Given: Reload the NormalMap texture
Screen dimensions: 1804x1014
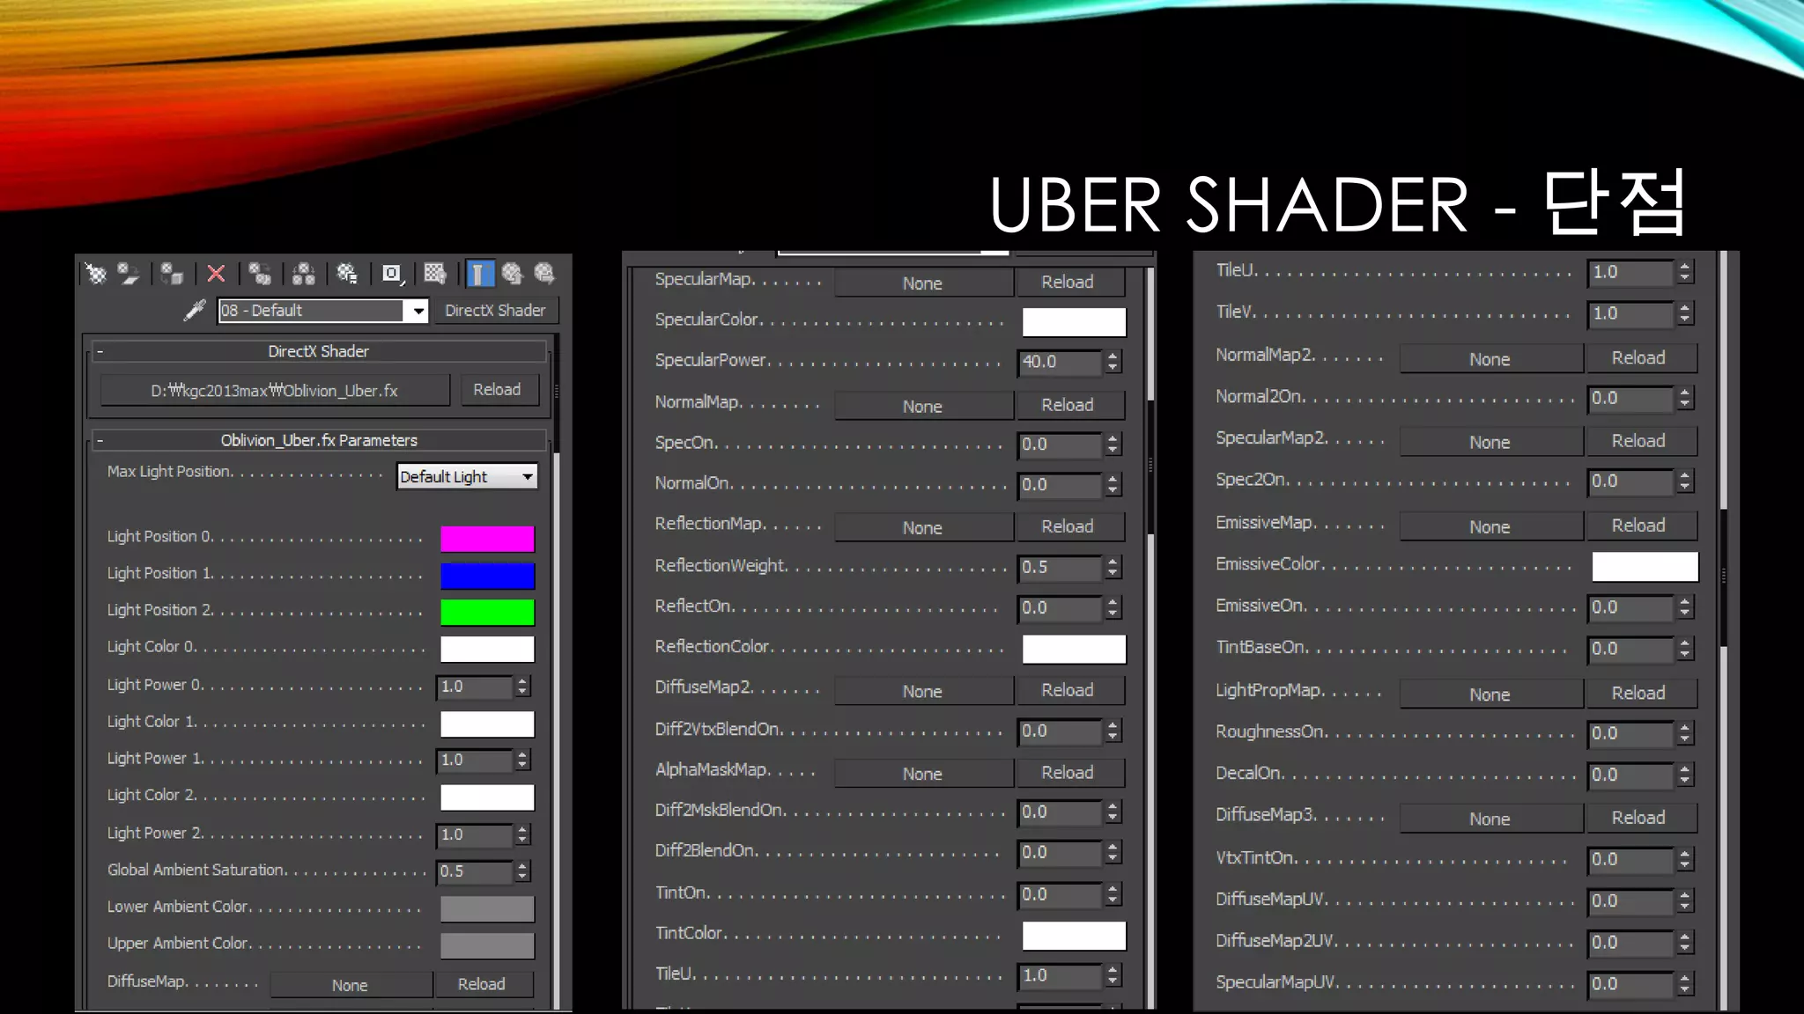Looking at the screenshot, I should 1068,405.
